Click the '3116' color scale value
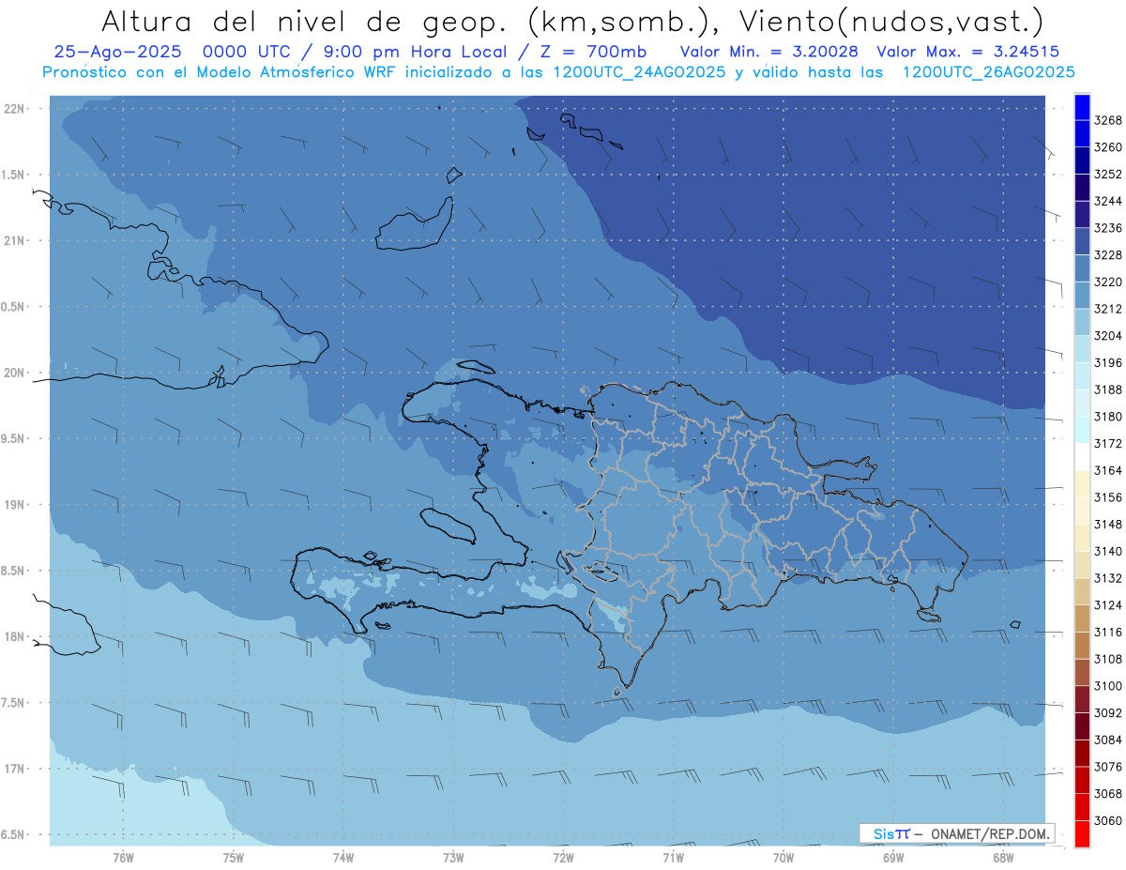Image resolution: width=1126 pixels, height=870 pixels. [x=1108, y=633]
